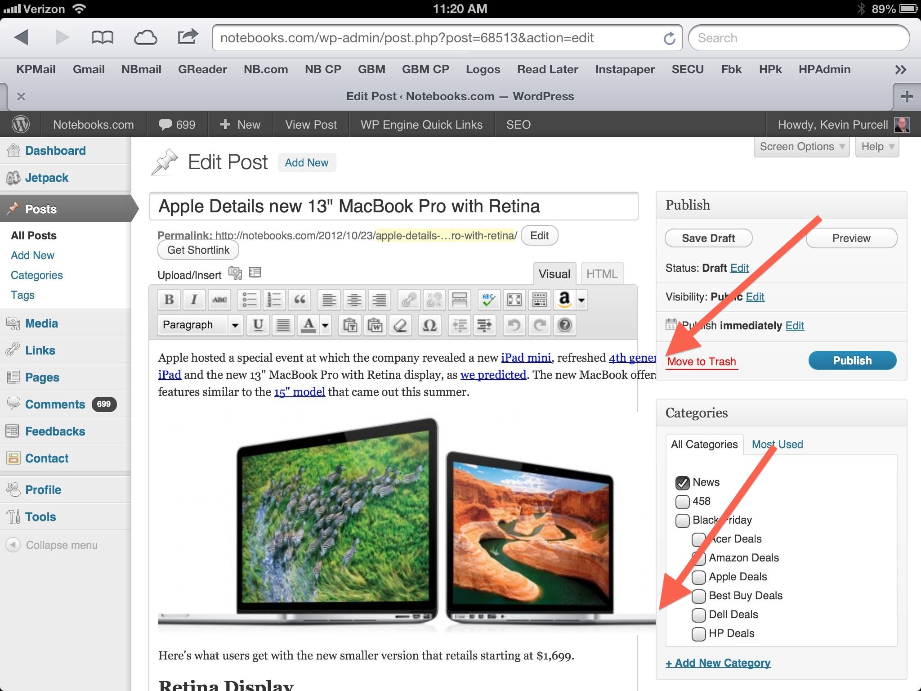Edit the post title field
Image resolution: width=921 pixels, height=691 pixels.
coord(393,206)
